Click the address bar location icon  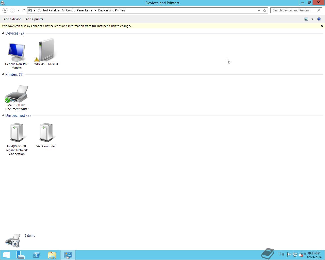click(x=30, y=10)
